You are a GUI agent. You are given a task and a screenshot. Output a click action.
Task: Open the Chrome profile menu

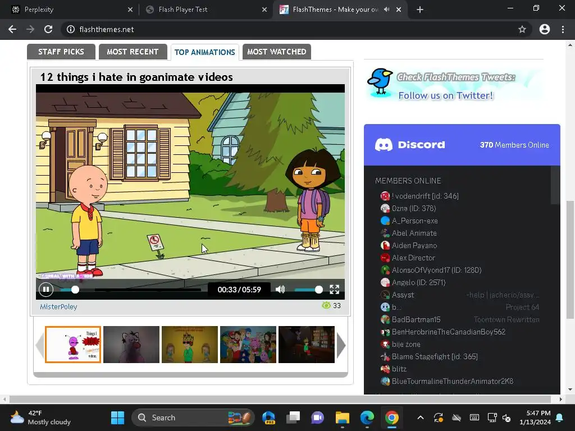tap(545, 29)
